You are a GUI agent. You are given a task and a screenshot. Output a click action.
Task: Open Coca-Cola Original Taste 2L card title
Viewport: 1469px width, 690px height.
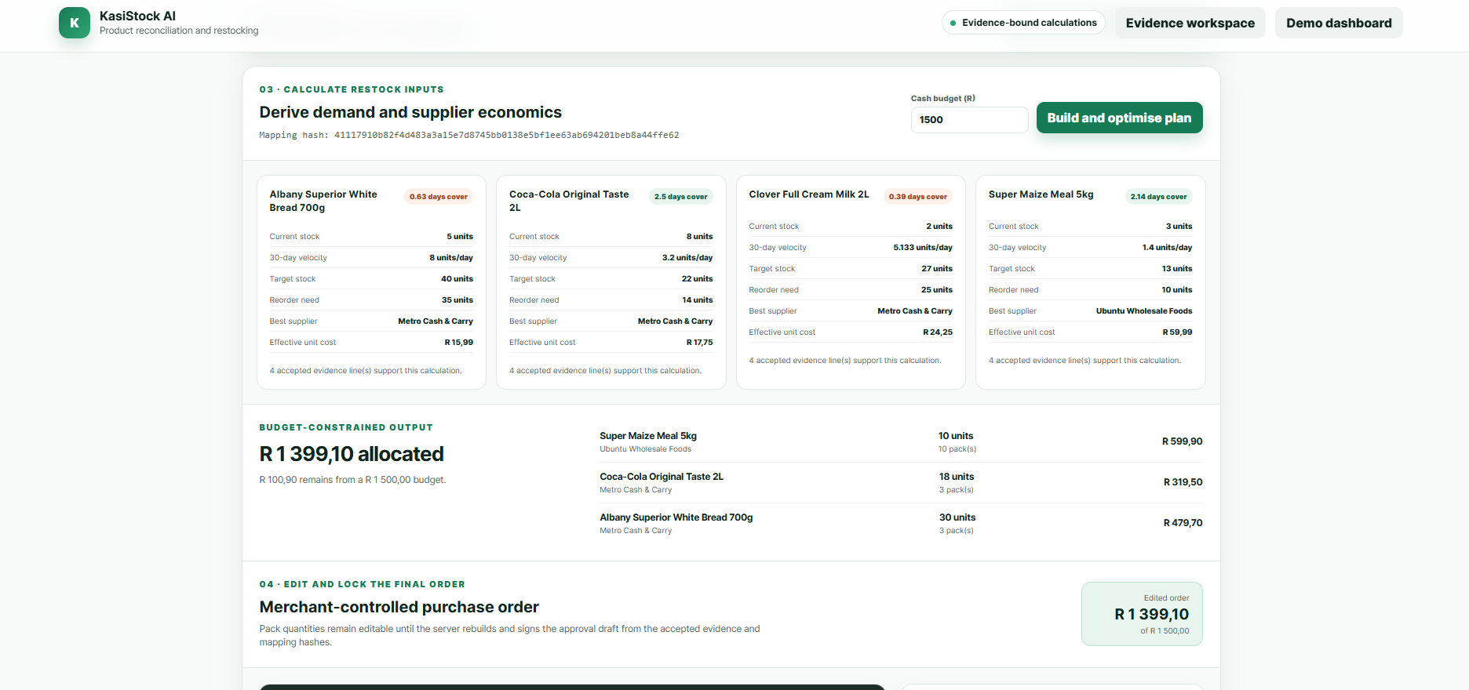(x=569, y=201)
